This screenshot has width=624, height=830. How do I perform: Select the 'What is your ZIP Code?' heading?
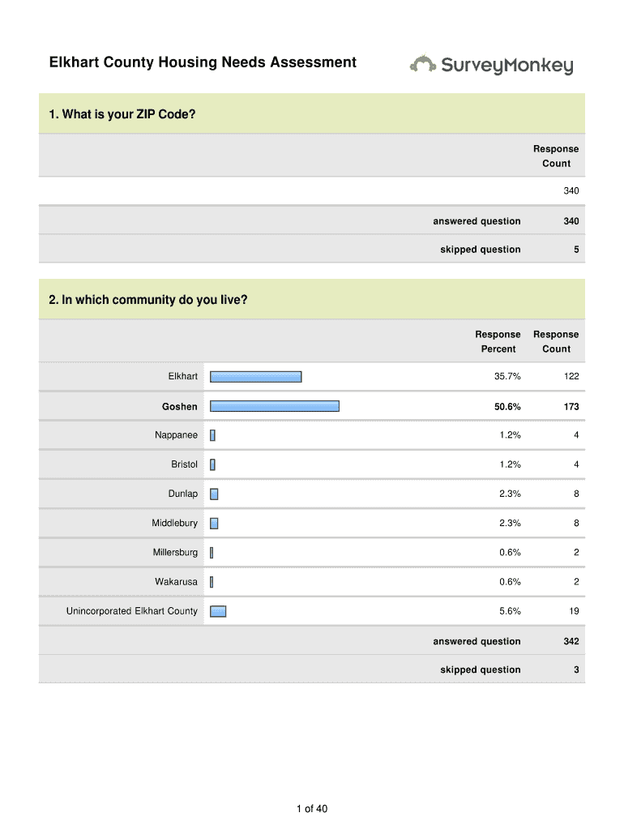[122, 114]
